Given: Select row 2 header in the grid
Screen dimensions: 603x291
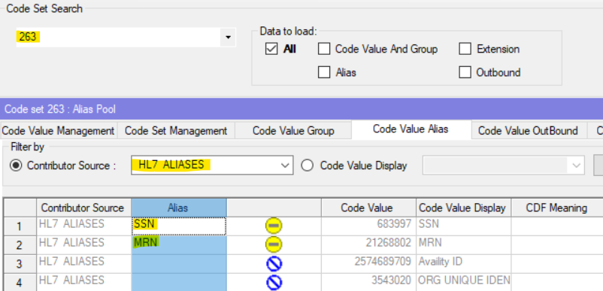Looking at the screenshot, I should tap(20, 245).
